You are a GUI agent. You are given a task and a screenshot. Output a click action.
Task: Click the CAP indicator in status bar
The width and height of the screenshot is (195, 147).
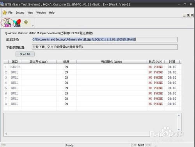pos(134,145)
